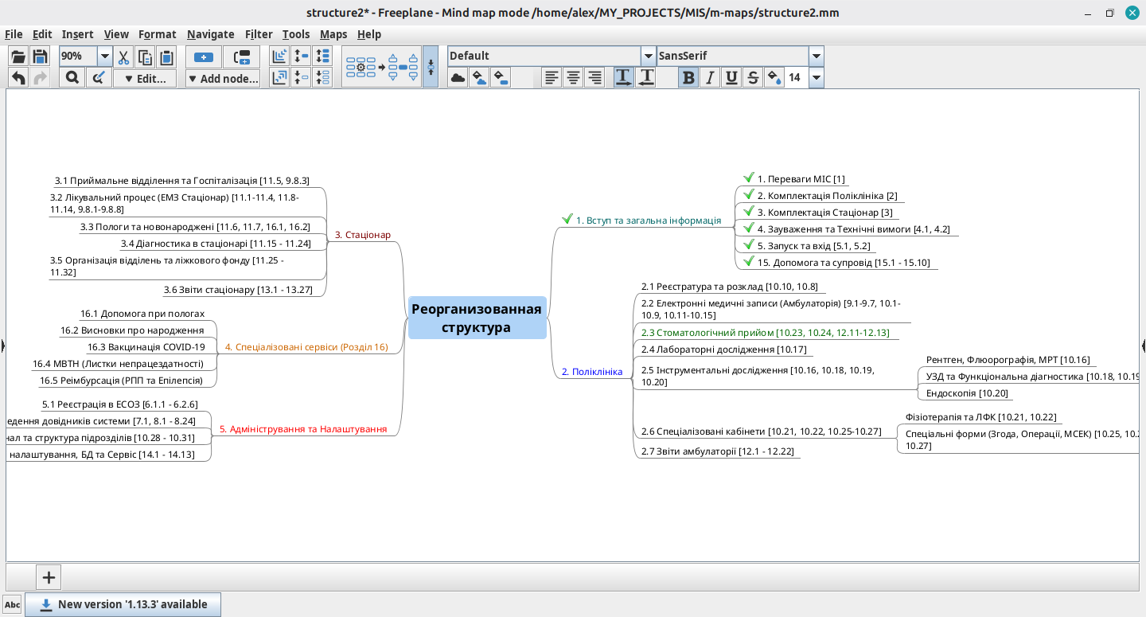The height and width of the screenshot is (617, 1146).
Task: Click the Copy icon
Action: pyautogui.click(x=145, y=57)
